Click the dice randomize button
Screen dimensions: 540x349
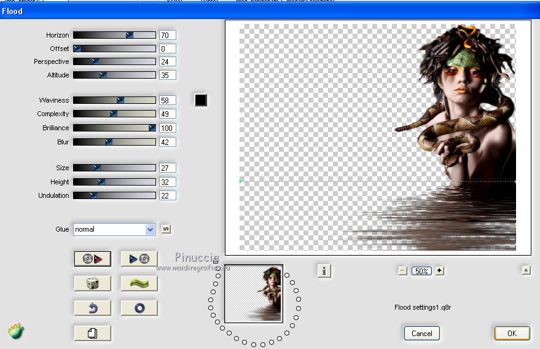pyautogui.click(x=93, y=283)
